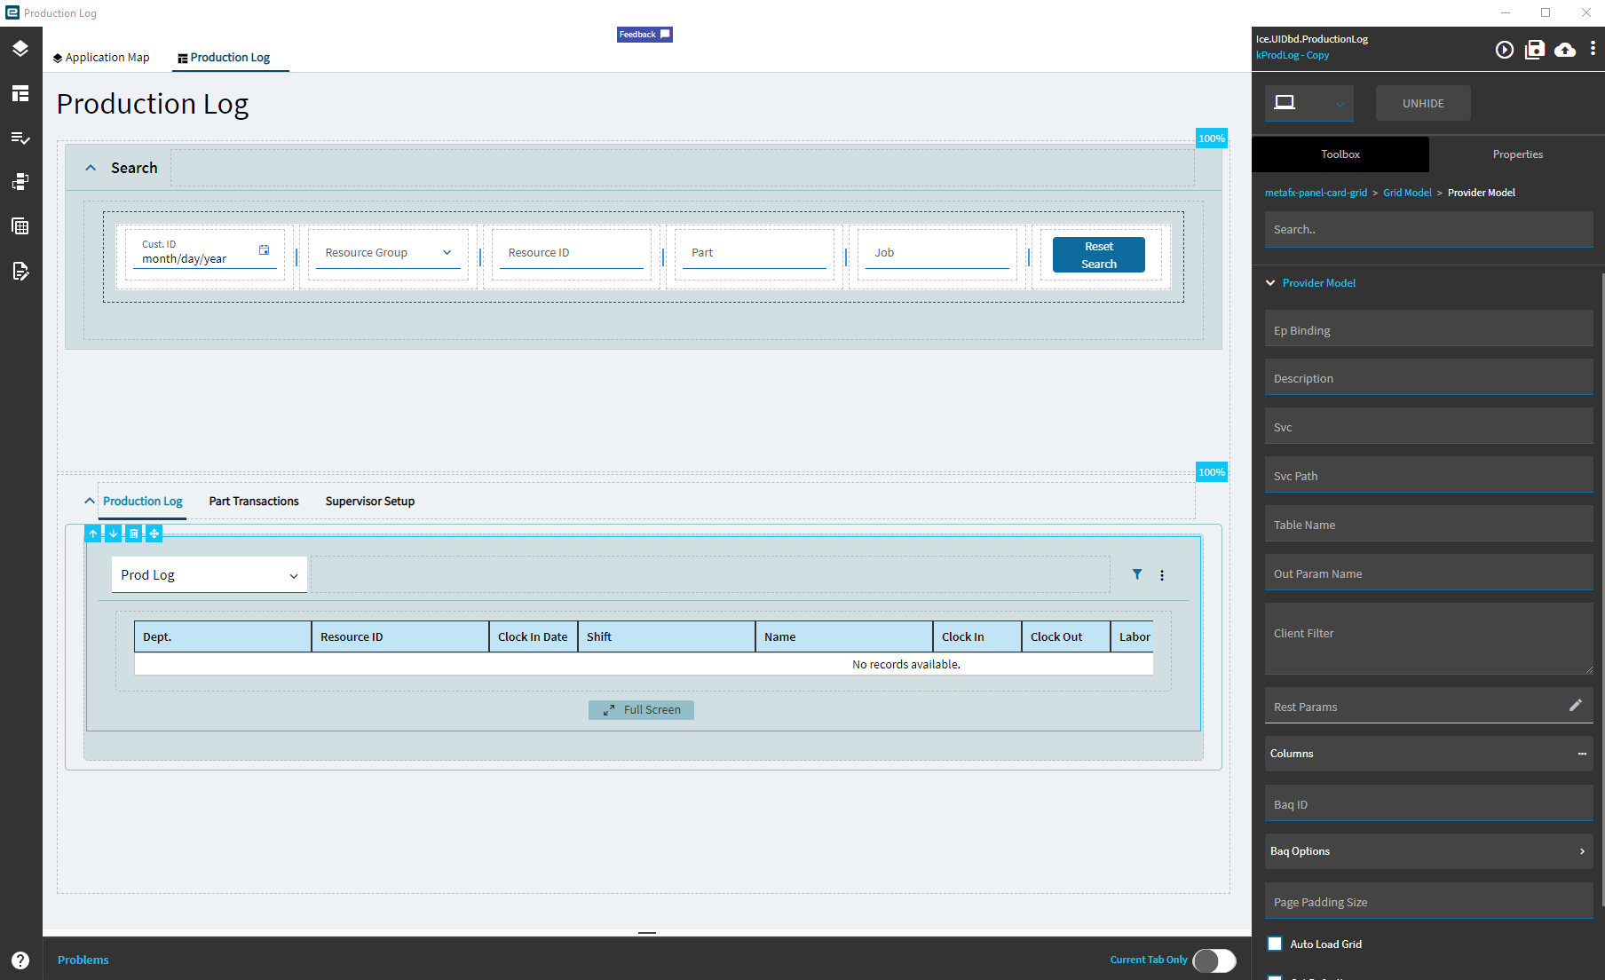Click the Part search field
Screen dimensions: 1605x980
pos(755,253)
